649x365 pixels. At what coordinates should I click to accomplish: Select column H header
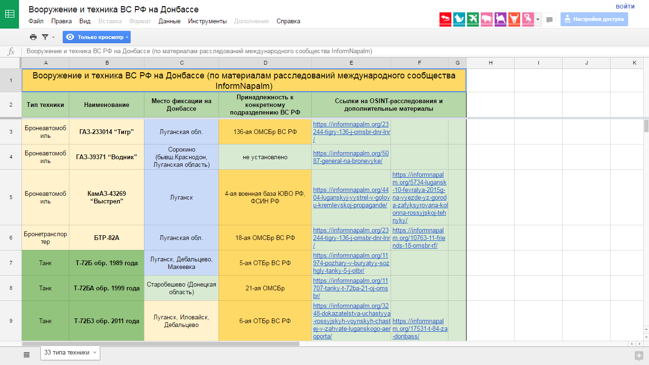click(x=490, y=63)
